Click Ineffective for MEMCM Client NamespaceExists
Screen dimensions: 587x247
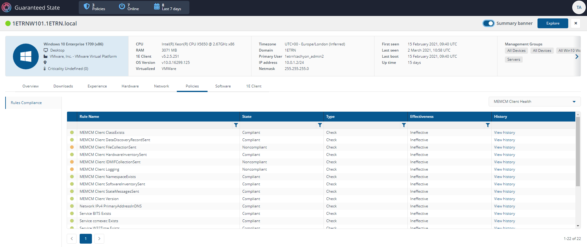[x=419, y=177]
